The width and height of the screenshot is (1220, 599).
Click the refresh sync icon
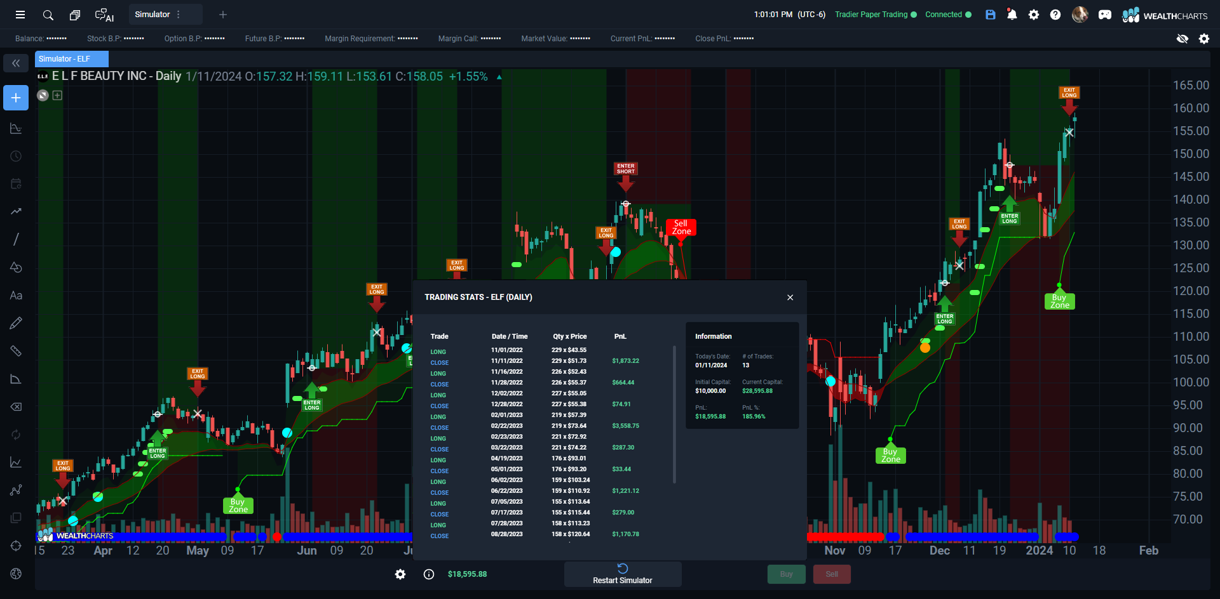[x=16, y=435]
